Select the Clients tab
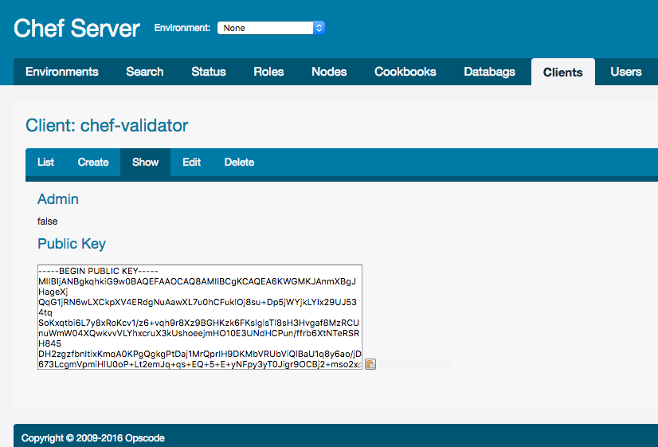 coord(562,73)
